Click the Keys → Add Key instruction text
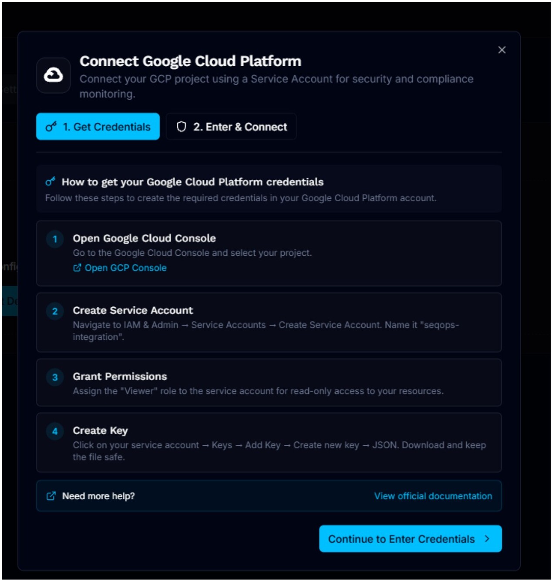 pos(279,451)
